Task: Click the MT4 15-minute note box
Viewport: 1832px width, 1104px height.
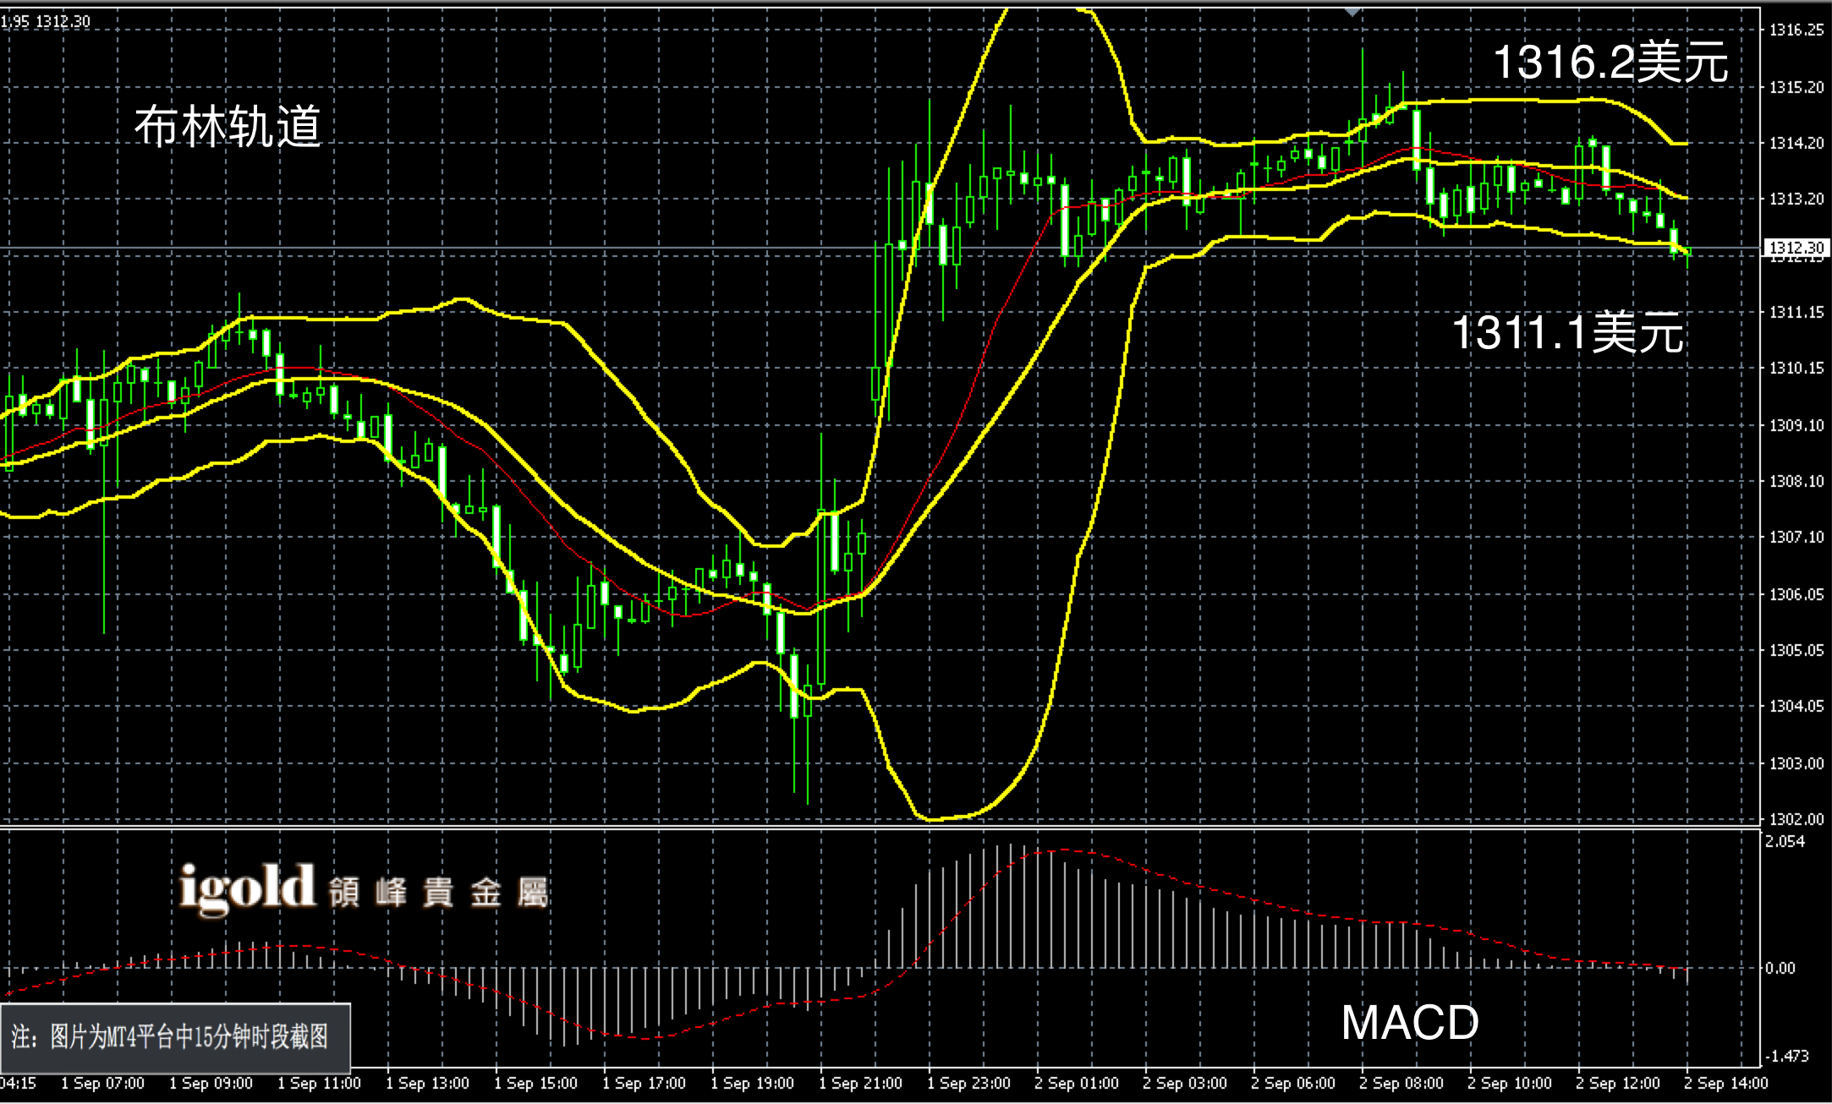Action: pos(176,1037)
